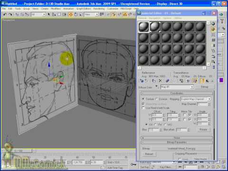
Task: Click the Render teapot icon
Action: point(221,14)
